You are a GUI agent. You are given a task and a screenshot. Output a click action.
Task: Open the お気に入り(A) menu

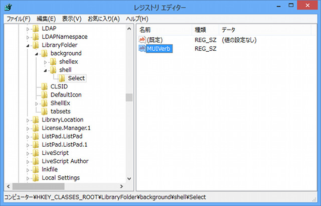click(104, 19)
